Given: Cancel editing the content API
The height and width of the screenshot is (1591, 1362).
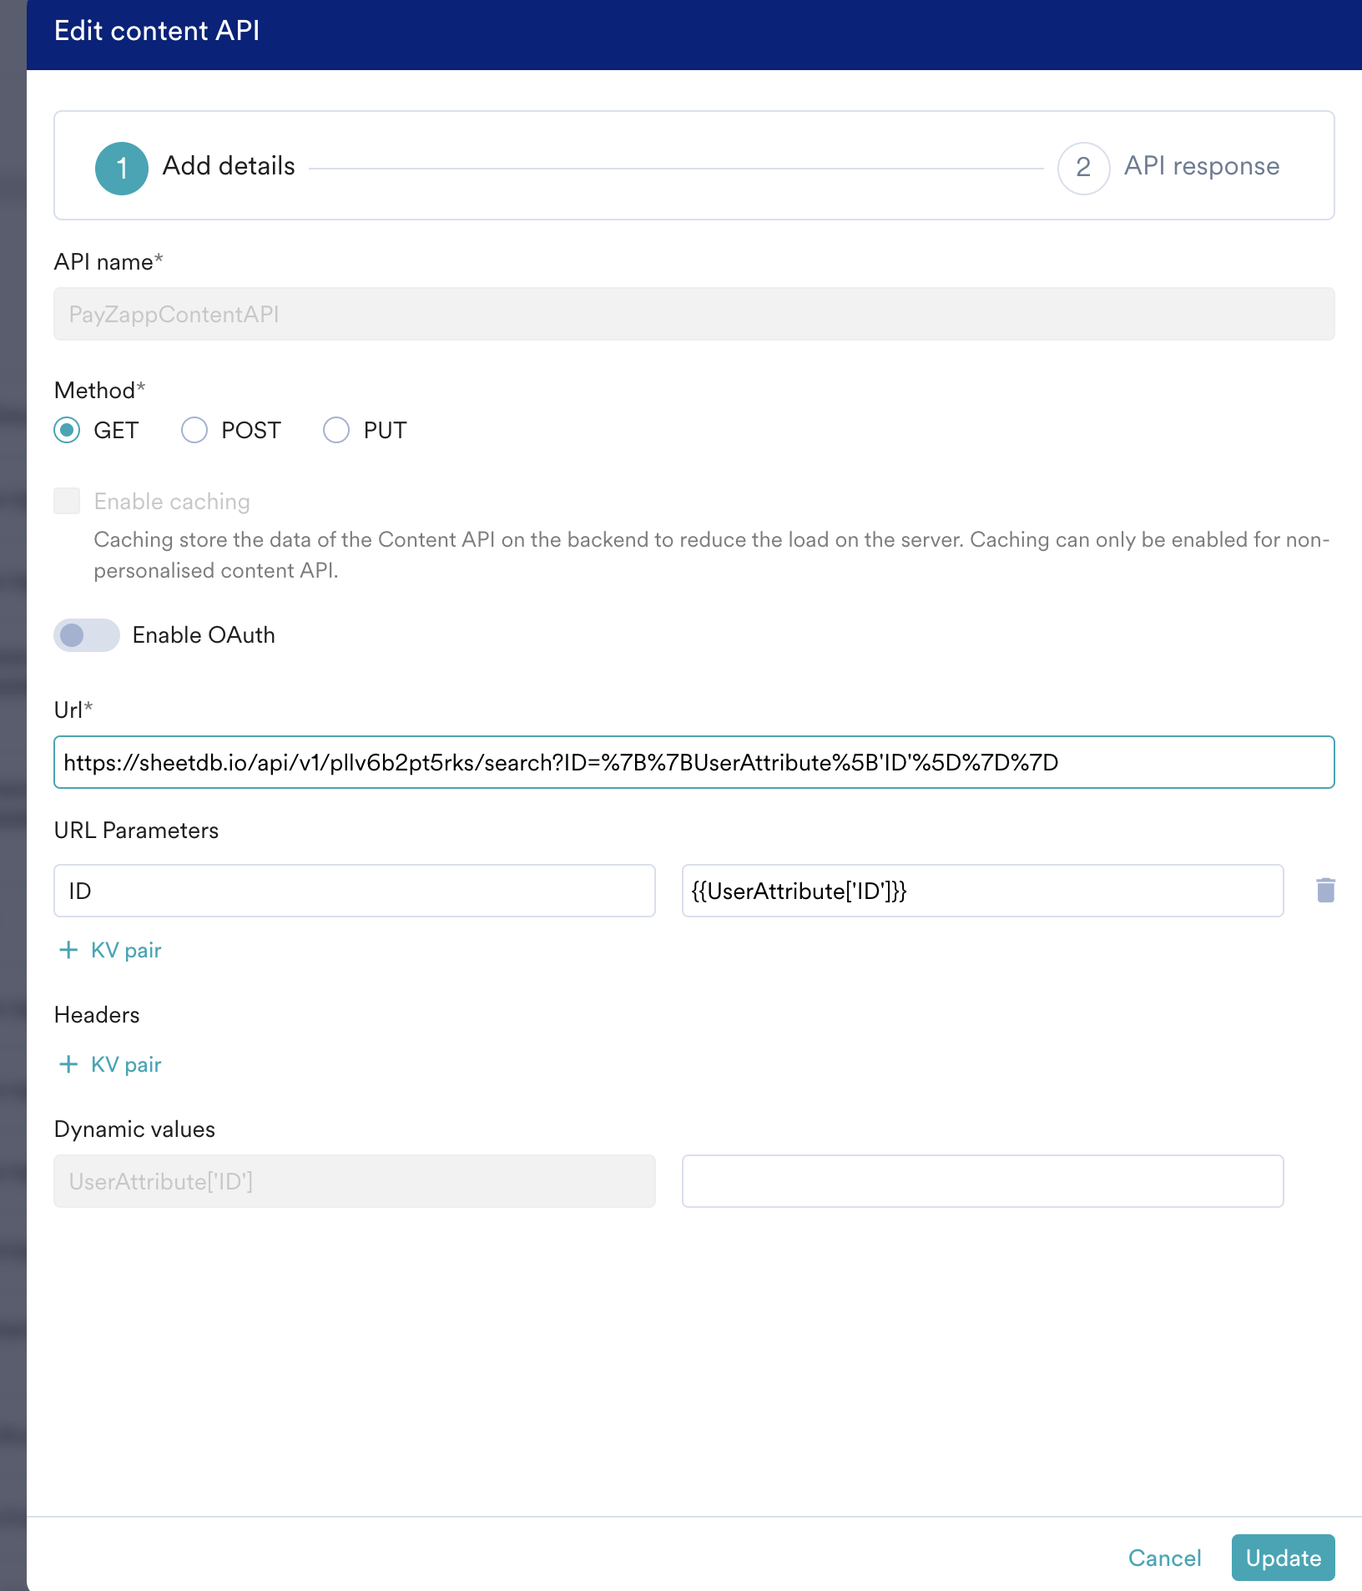Looking at the screenshot, I should (x=1164, y=1558).
